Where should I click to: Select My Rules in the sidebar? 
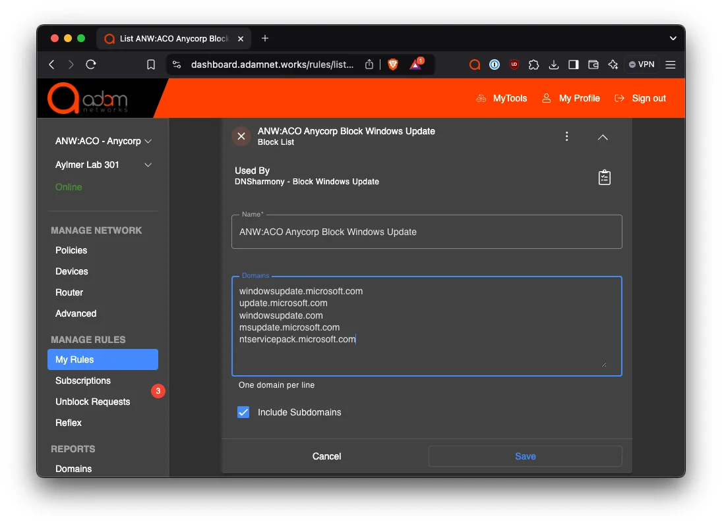click(x=103, y=359)
